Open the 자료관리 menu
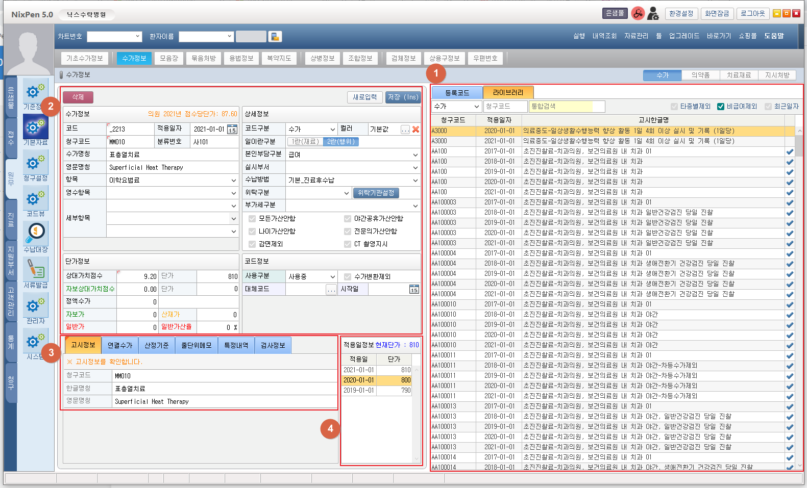807x488 pixels. click(636, 36)
